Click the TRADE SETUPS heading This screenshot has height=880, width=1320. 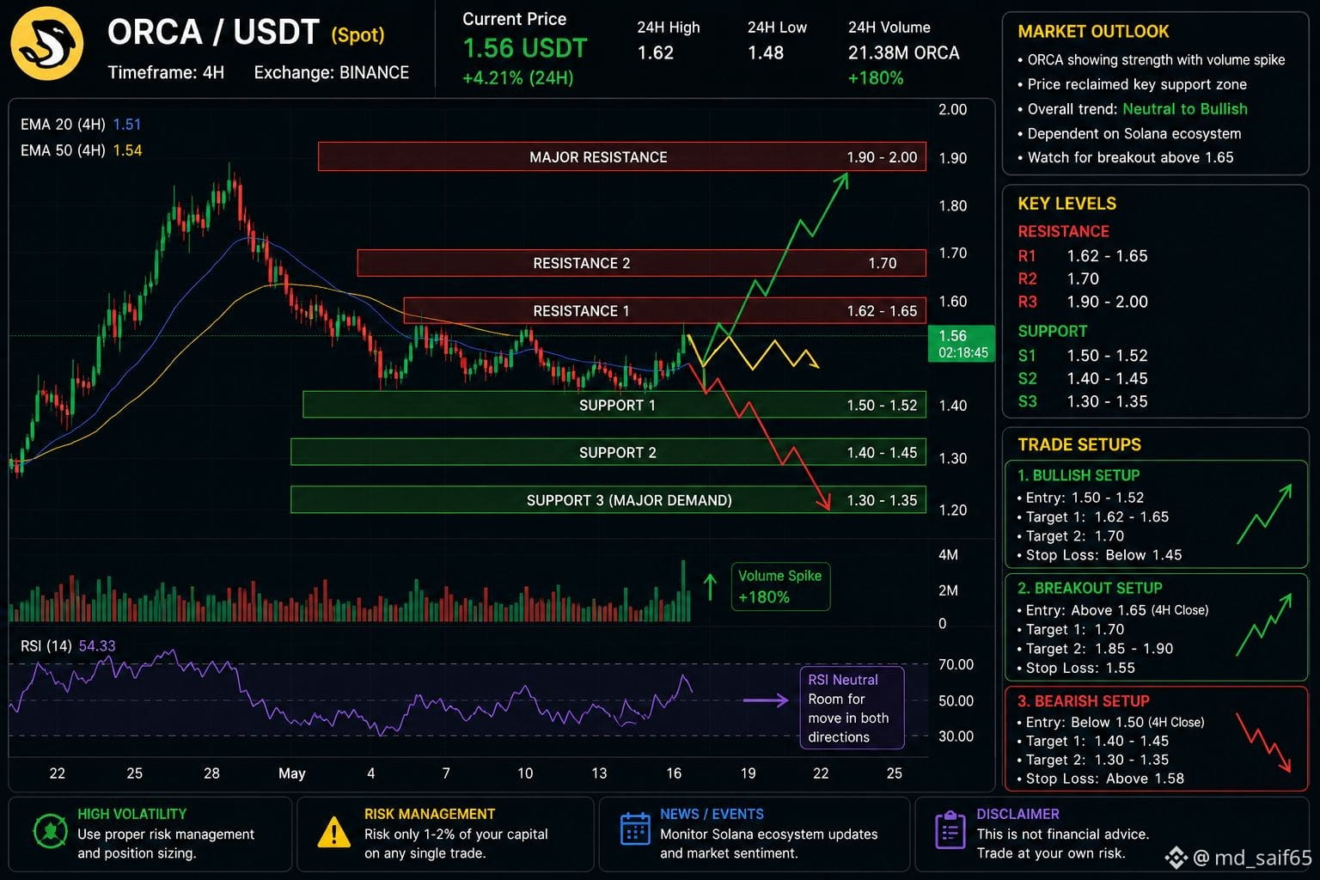[x=1079, y=444]
